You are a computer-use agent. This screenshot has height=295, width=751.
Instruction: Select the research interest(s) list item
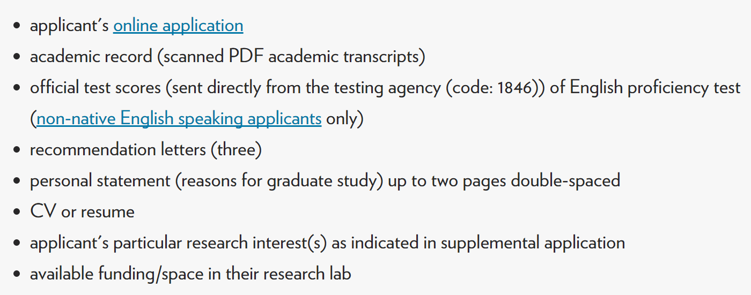click(x=327, y=243)
